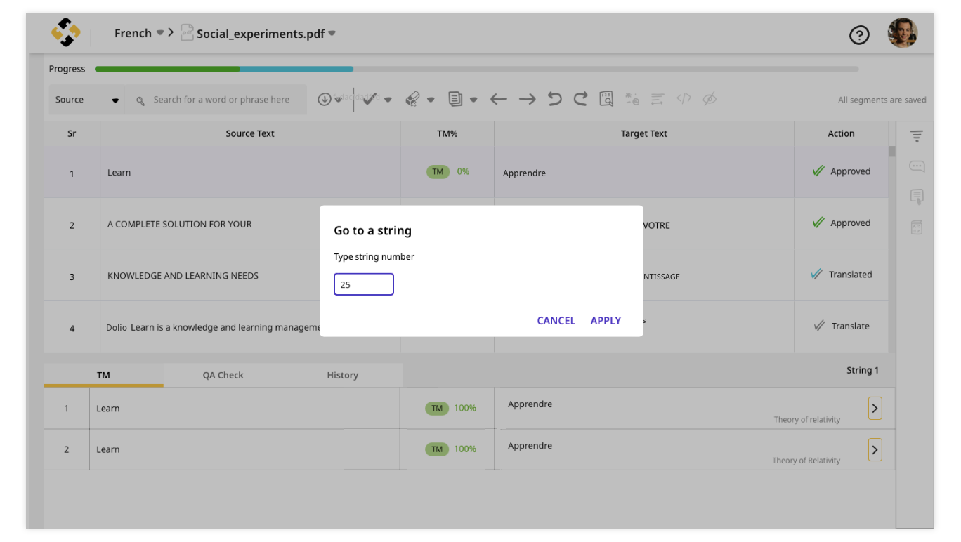
Task: Click the notes icon in right sidebar
Action: 917,197
